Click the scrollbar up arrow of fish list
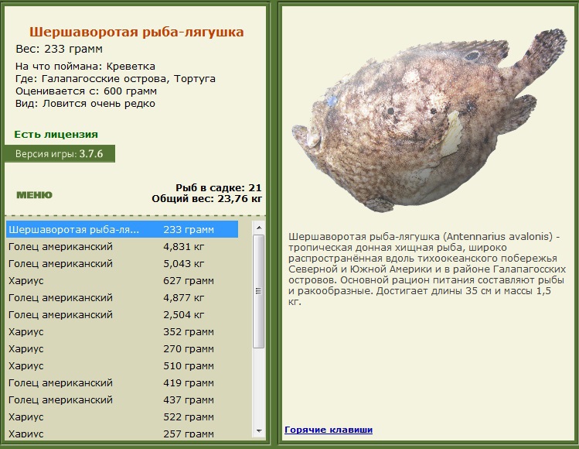579x449 pixels. point(259,228)
